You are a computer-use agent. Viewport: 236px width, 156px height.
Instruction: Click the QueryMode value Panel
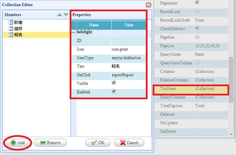tap(199, 55)
